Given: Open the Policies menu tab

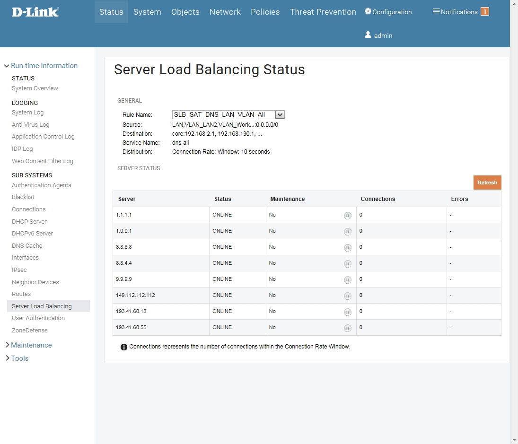Looking at the screenshot, I should point(265,12).
